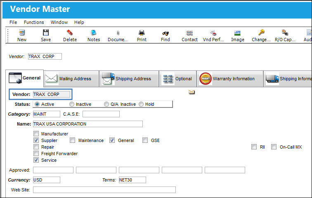Open the Window menu
Viewport: 312px width, 198px height.
click(59, 22)
